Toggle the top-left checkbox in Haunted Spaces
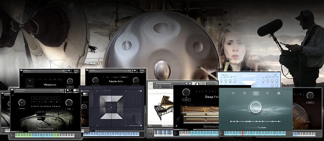This screenshot has width=324, height=141. [82, 91]
